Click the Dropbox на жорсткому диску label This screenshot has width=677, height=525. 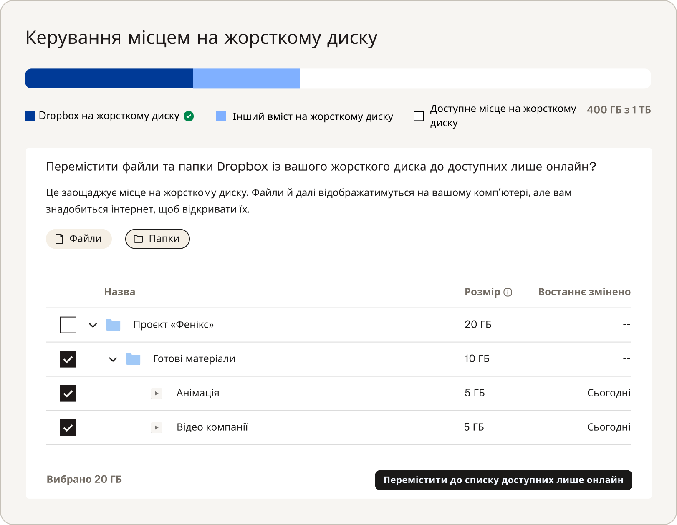[109, 116]
